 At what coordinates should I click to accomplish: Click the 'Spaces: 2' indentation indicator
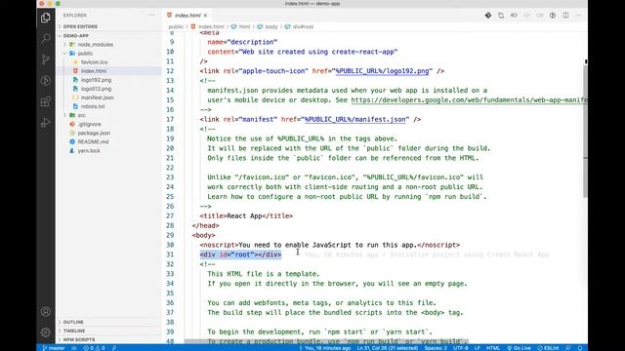click(436, 348)
